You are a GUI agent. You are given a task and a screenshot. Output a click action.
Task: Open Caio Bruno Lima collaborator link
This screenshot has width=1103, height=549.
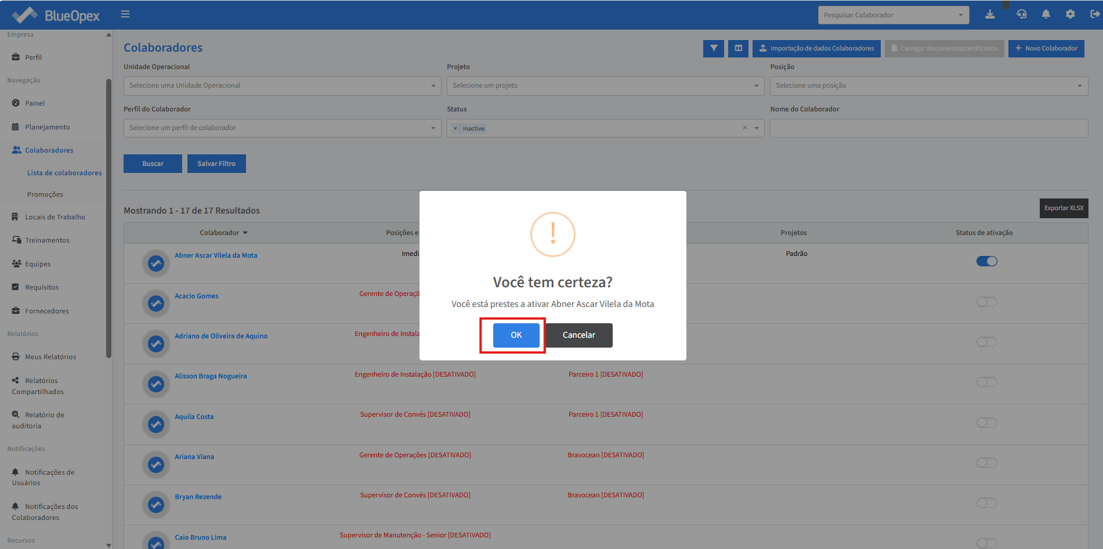pyautogui.click(x=201, y=537)
